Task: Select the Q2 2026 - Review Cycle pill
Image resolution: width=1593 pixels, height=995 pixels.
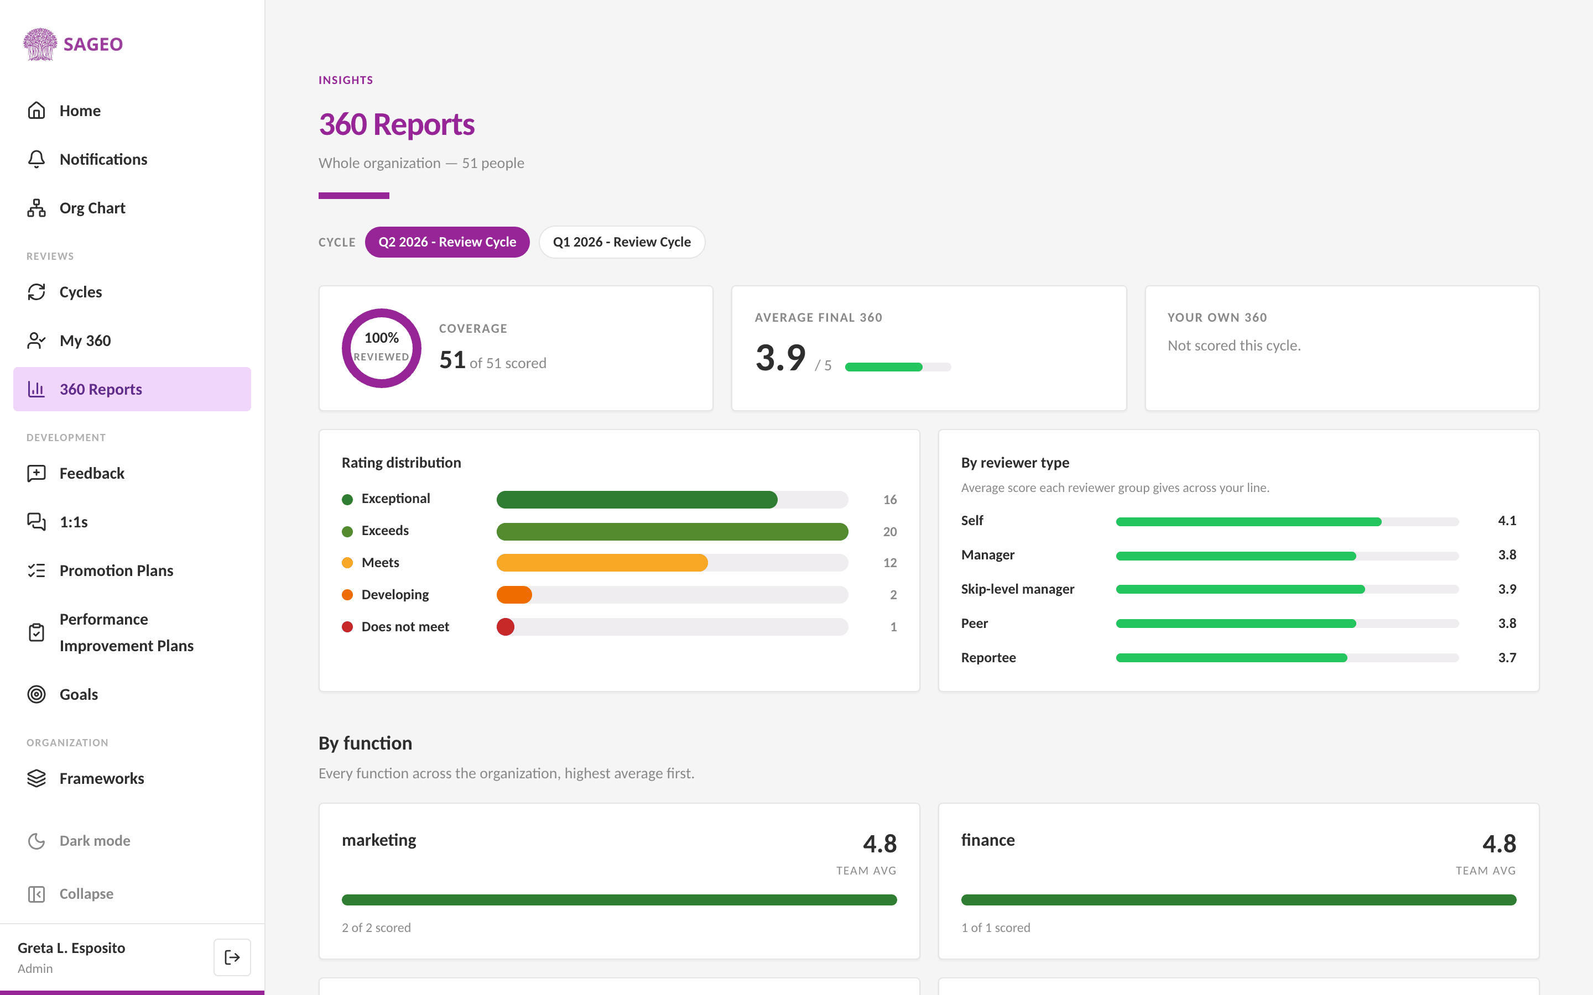Action: (x=447, y=242)
